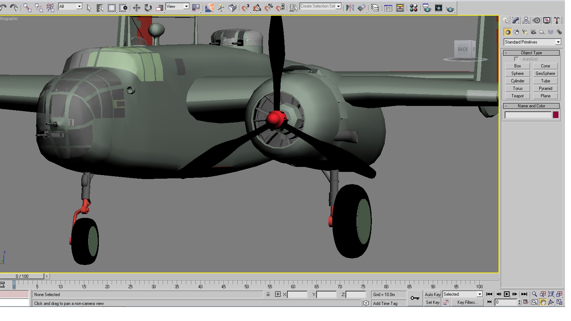Click the Quick Render teapot icon
The width and height of the screenshot is (571, 321).
[450, 8]
